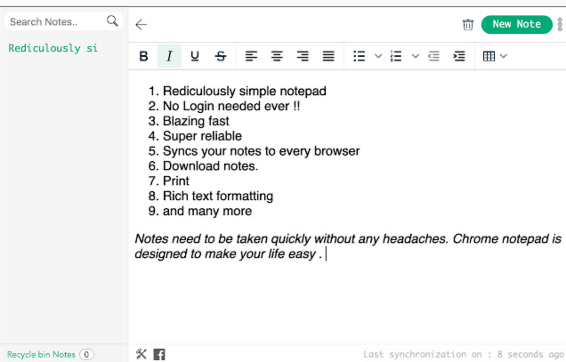Align text to the right
Image resolution: width=566 pixels, height=362 pixels.
tap(303, 56)
